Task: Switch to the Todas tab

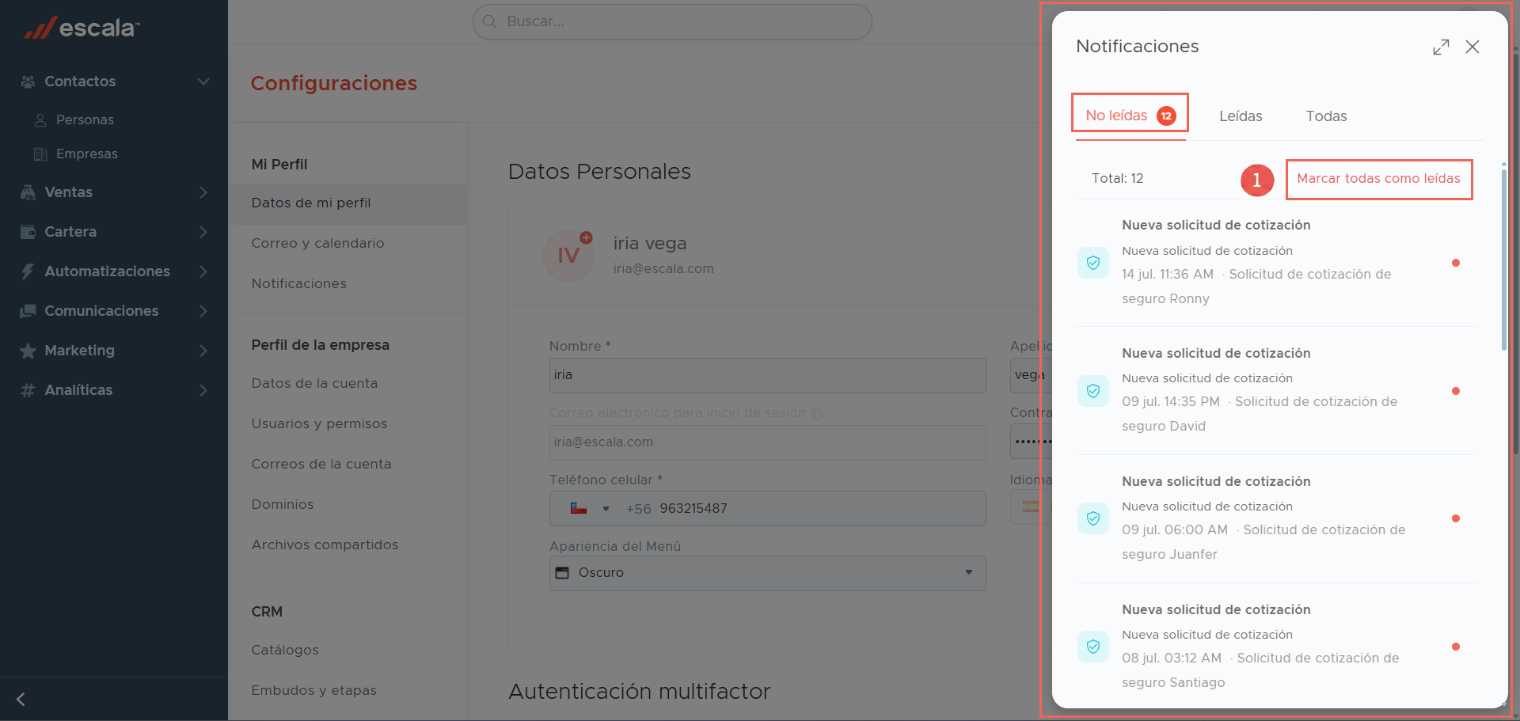Action: [1326, 116]
